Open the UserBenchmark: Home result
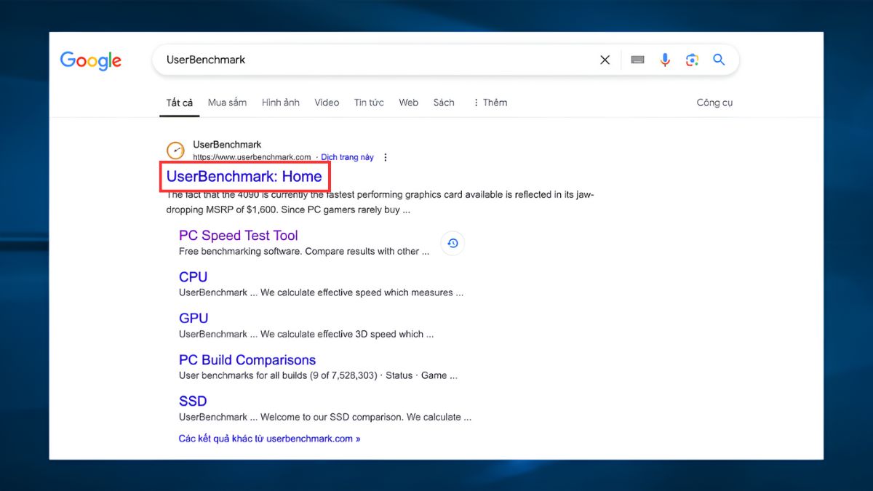The height and width of the screenshot is (491, 873). (244, 176)
